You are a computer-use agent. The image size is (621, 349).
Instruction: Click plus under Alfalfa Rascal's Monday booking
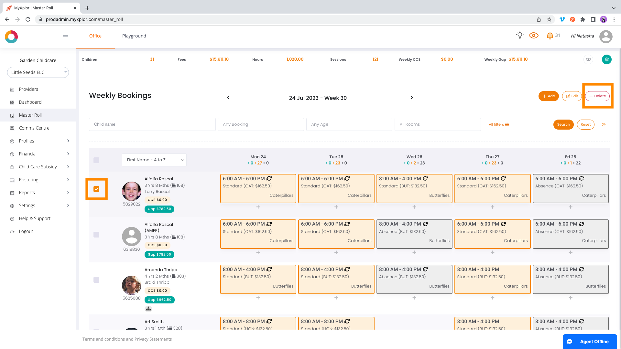tap(258, 207)
